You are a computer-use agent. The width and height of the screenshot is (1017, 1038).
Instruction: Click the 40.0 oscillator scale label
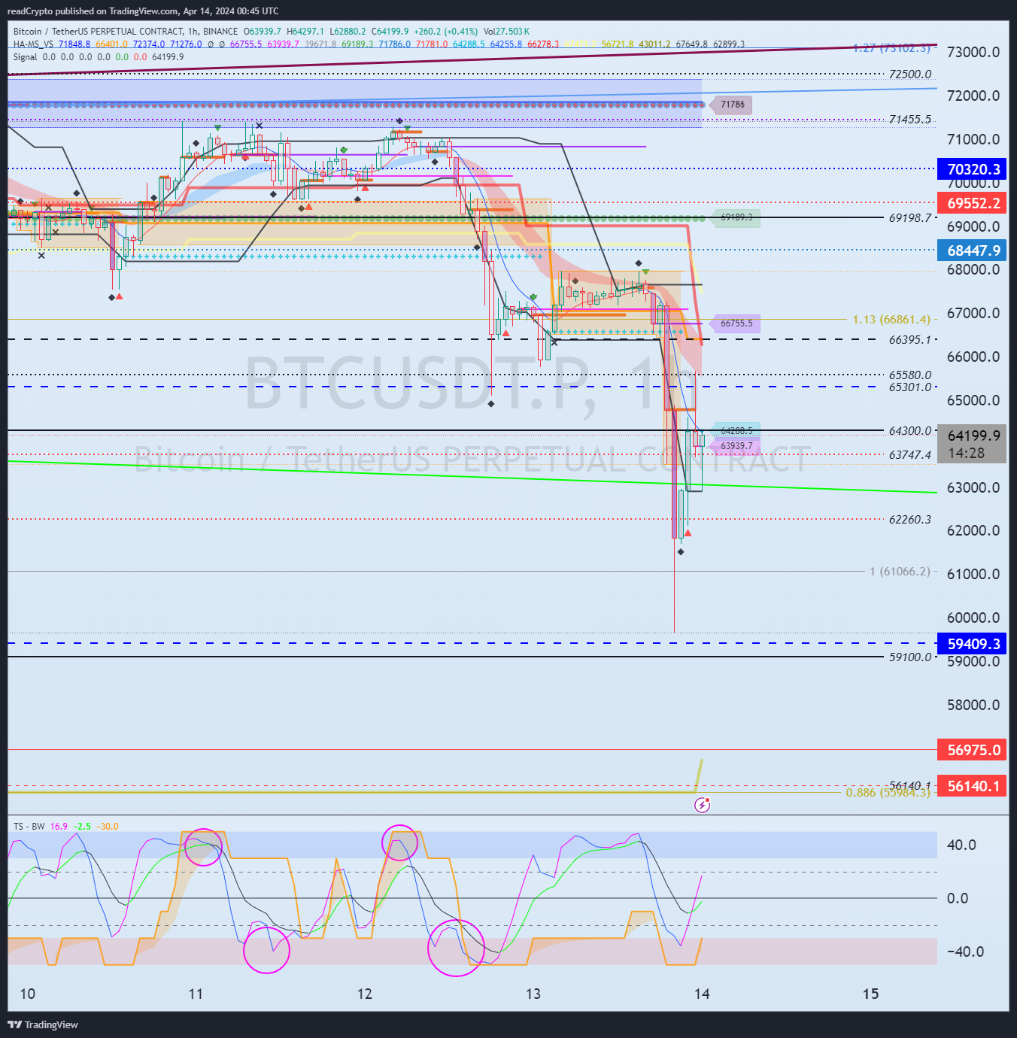pyautogui.click(x=961, y=845)
